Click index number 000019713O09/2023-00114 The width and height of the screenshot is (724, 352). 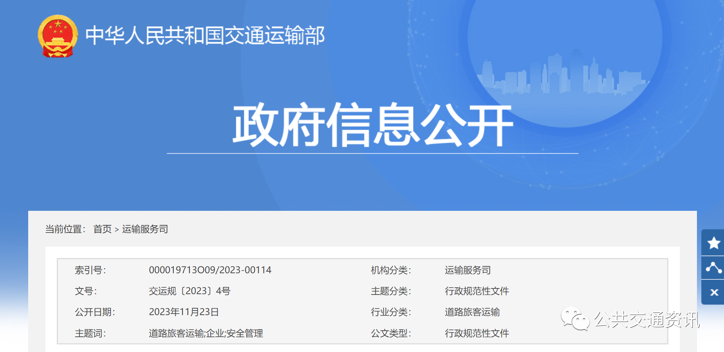tap(210, 270)
